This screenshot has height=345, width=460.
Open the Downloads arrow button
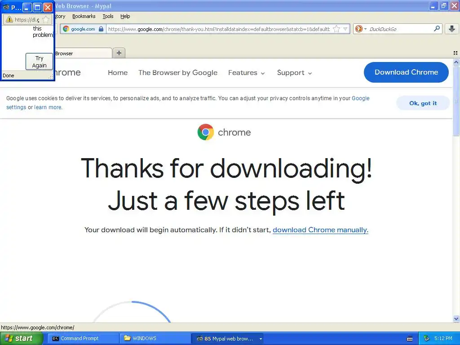click(452, 29)
